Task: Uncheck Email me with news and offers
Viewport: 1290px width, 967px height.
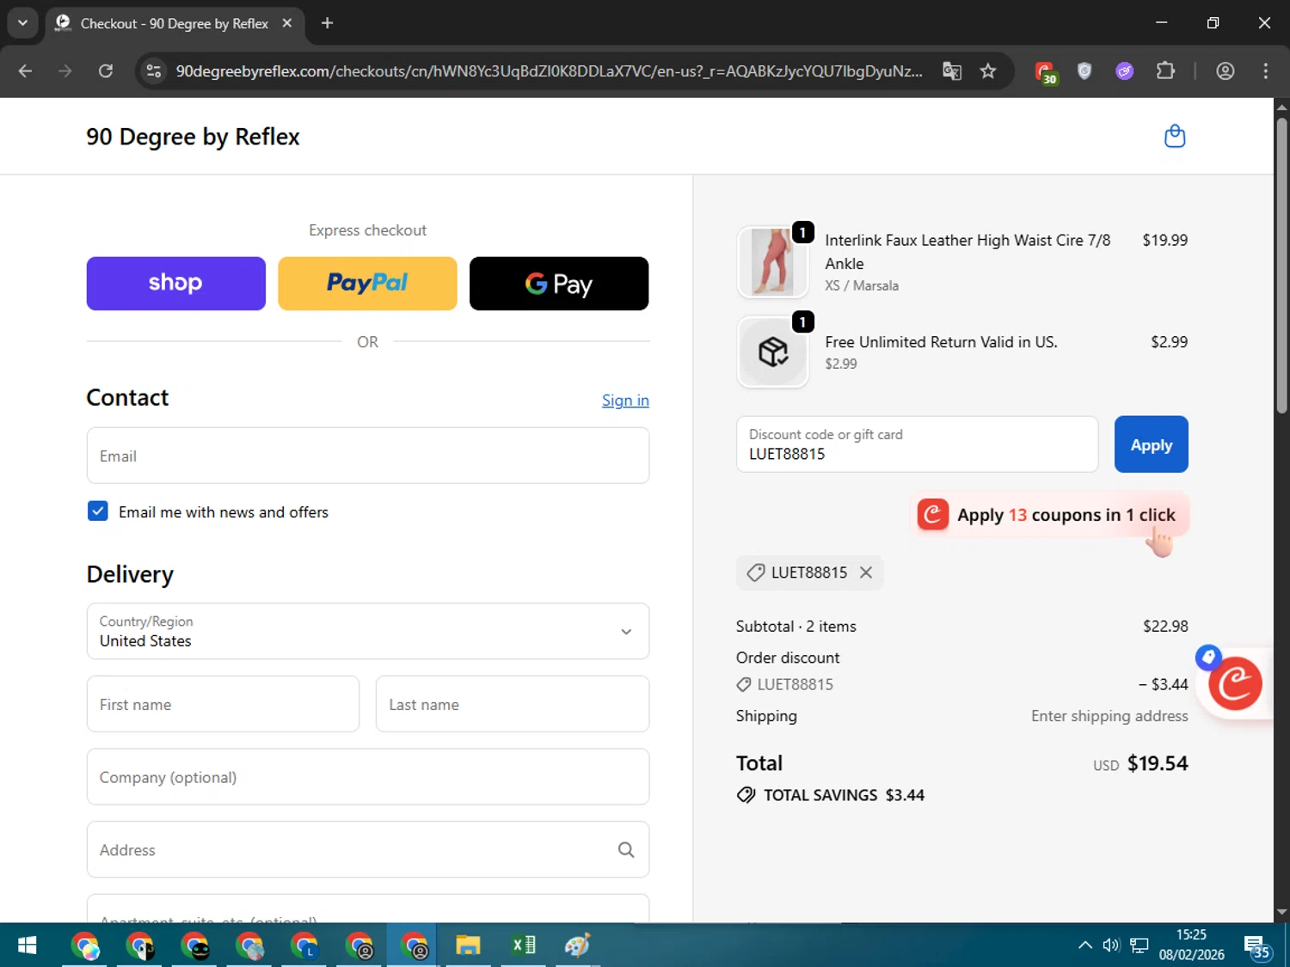Action: tap(98, 511)
